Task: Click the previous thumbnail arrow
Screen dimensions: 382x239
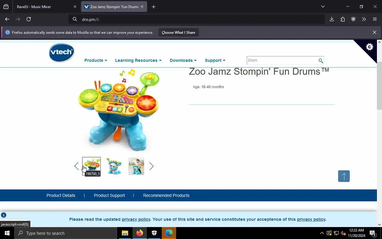Action: coord(76,166)
